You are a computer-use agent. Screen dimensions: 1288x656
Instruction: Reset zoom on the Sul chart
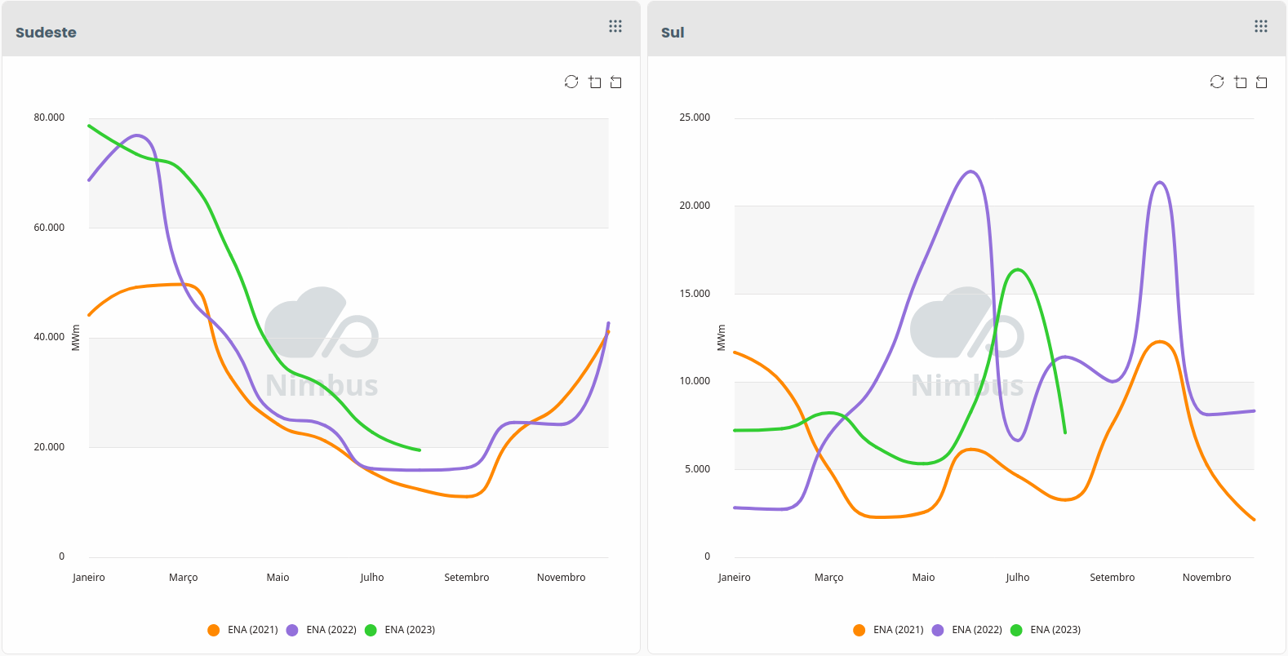(1262, 82)
